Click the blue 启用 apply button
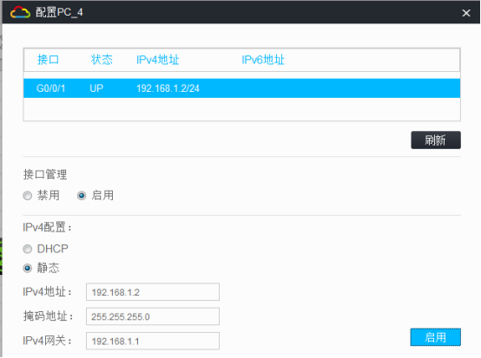This screenshot has width=481, height=358. click(x=436, y=337)
